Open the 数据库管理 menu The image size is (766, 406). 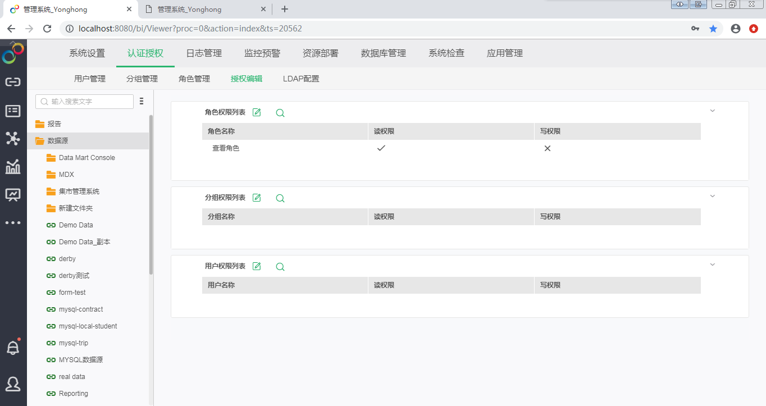click(x=384, y=53)
